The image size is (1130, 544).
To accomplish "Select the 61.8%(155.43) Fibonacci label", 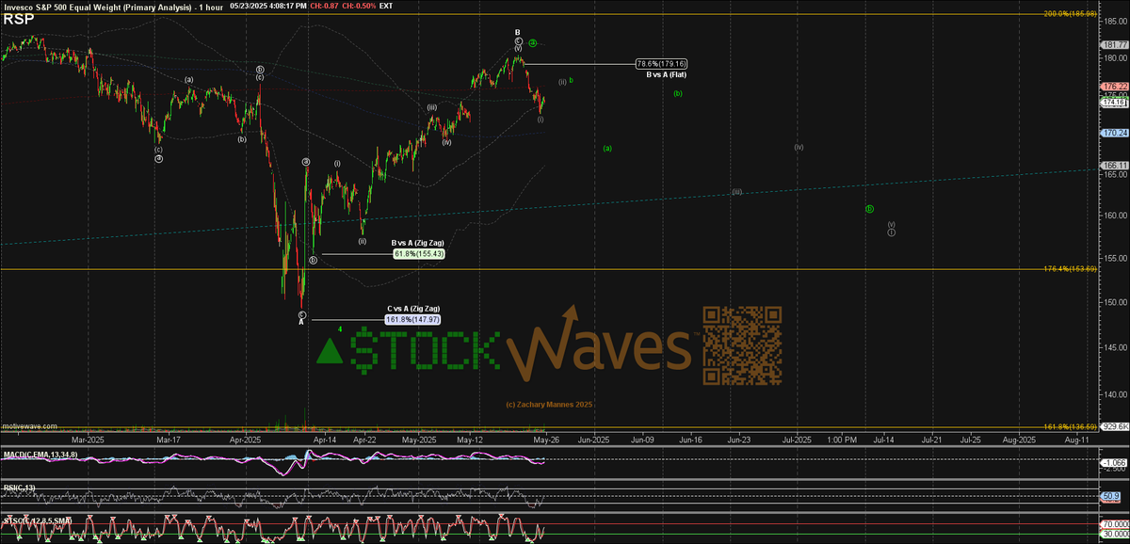I will 417,254.
